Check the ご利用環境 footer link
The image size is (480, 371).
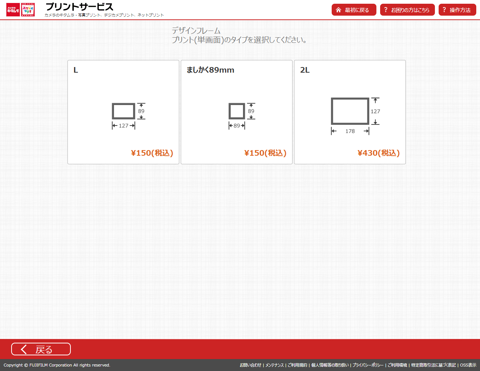click(x=397, y=365)
